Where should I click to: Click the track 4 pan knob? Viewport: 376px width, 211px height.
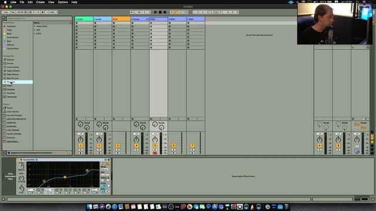tap(136, 139)
